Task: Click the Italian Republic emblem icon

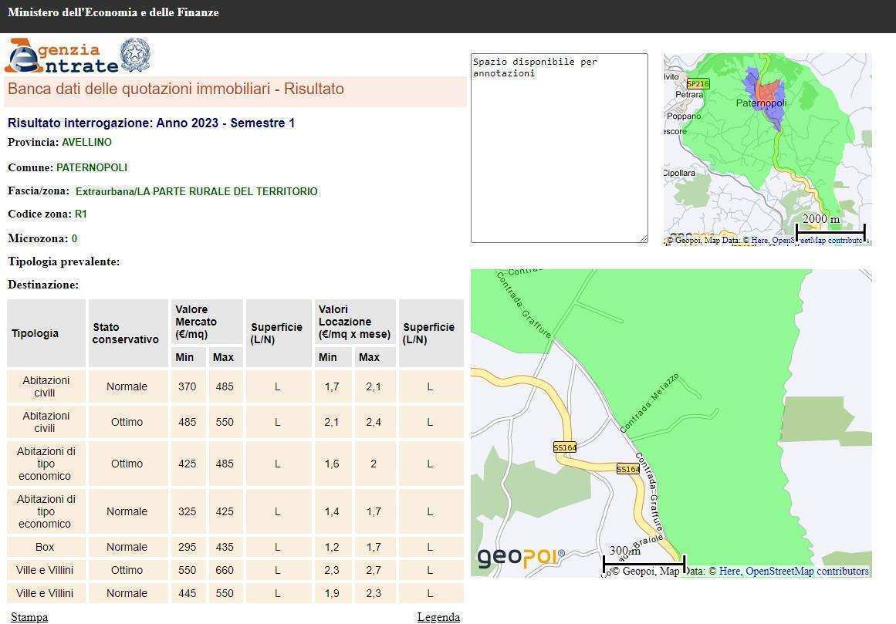Action: [136, 55]
